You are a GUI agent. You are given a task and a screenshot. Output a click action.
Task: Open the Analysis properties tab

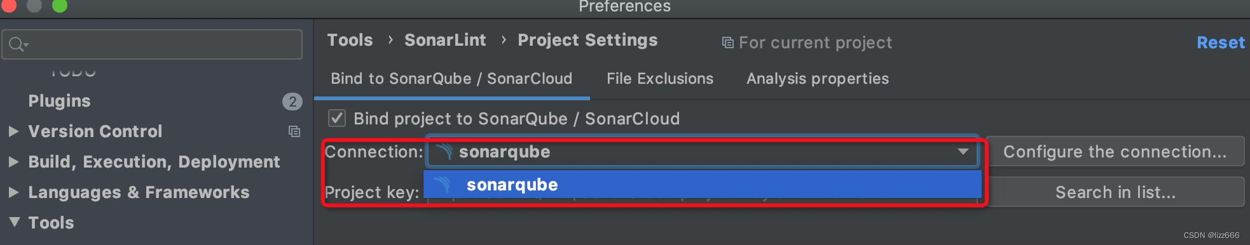point(818,79)
